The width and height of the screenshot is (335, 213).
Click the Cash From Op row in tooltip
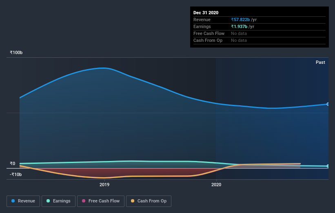(260, 40)
